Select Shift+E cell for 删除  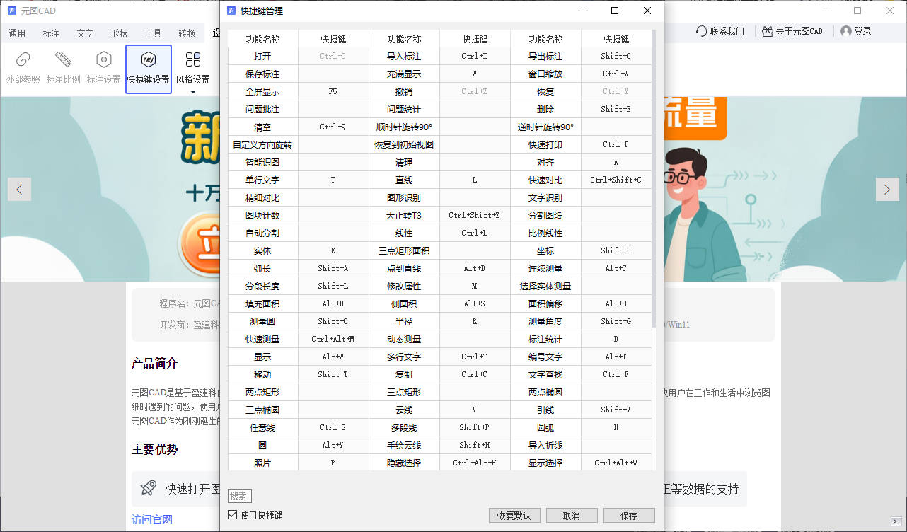click(x=616, y=109)
